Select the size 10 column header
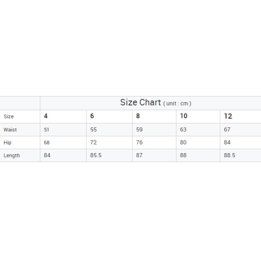The image size is (261, 261). (184, 116)
